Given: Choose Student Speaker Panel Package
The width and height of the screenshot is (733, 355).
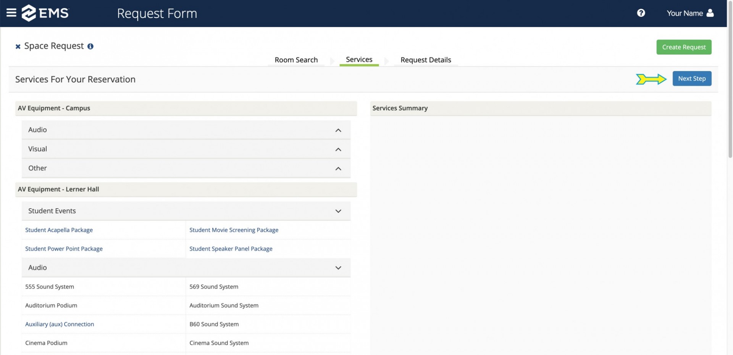Looking at the screenshot, I should 231,249.
